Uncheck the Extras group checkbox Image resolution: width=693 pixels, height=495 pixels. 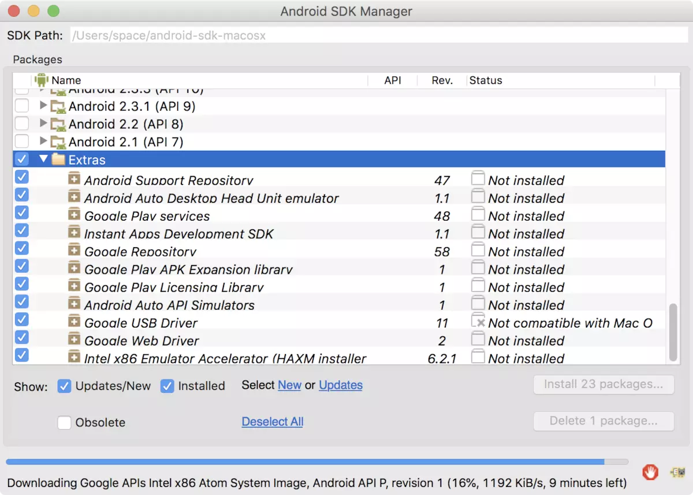(21, 159)
